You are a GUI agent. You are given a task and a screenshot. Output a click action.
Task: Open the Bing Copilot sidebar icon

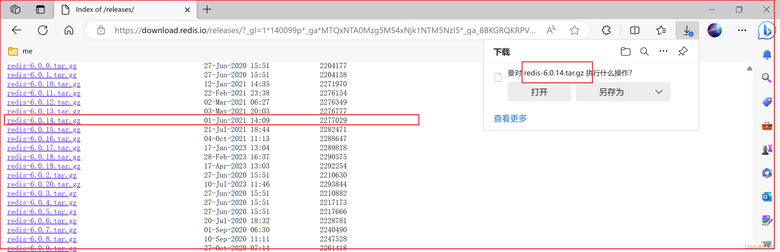766,30
